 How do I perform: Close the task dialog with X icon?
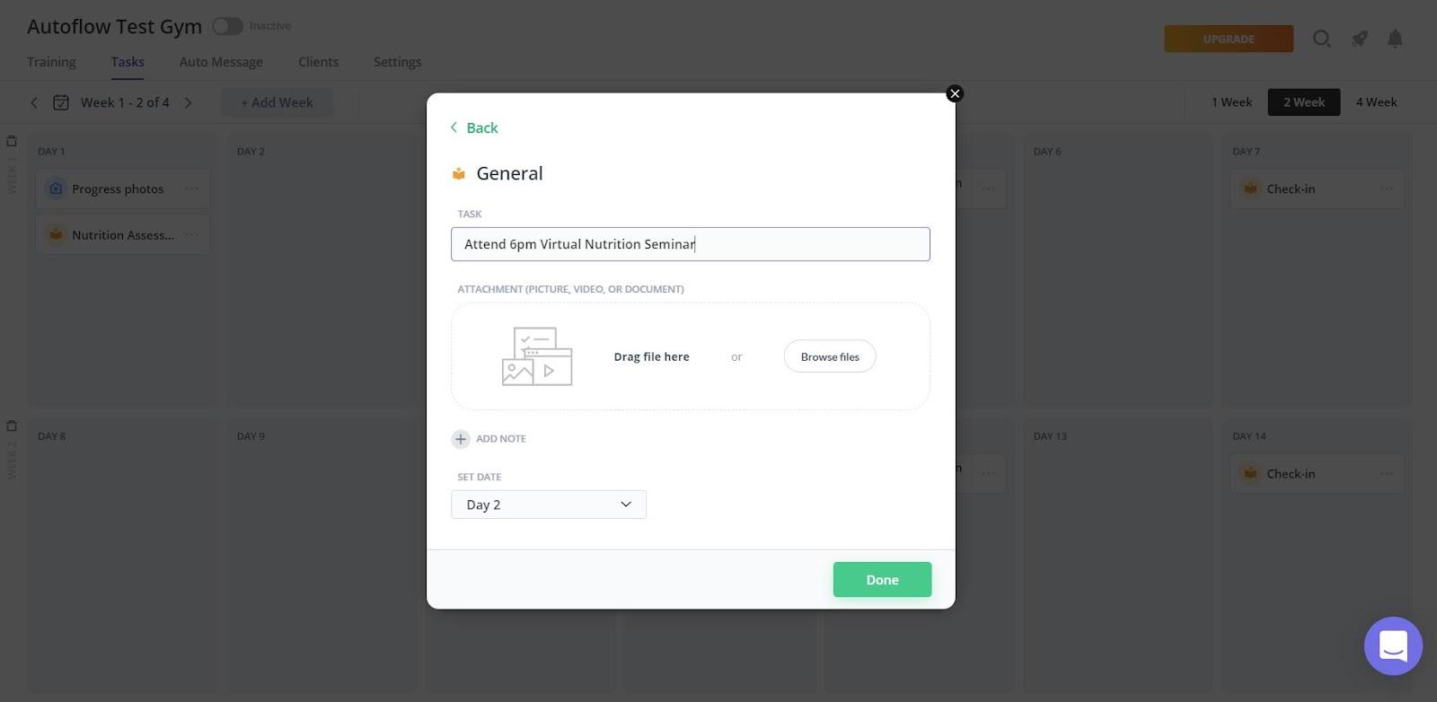[955, 93]
